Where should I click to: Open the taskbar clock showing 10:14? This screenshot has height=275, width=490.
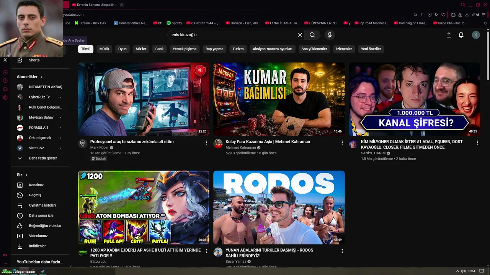tap(472, 271)
